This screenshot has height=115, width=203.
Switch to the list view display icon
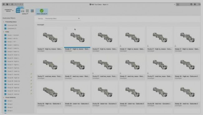click(27, 11)
